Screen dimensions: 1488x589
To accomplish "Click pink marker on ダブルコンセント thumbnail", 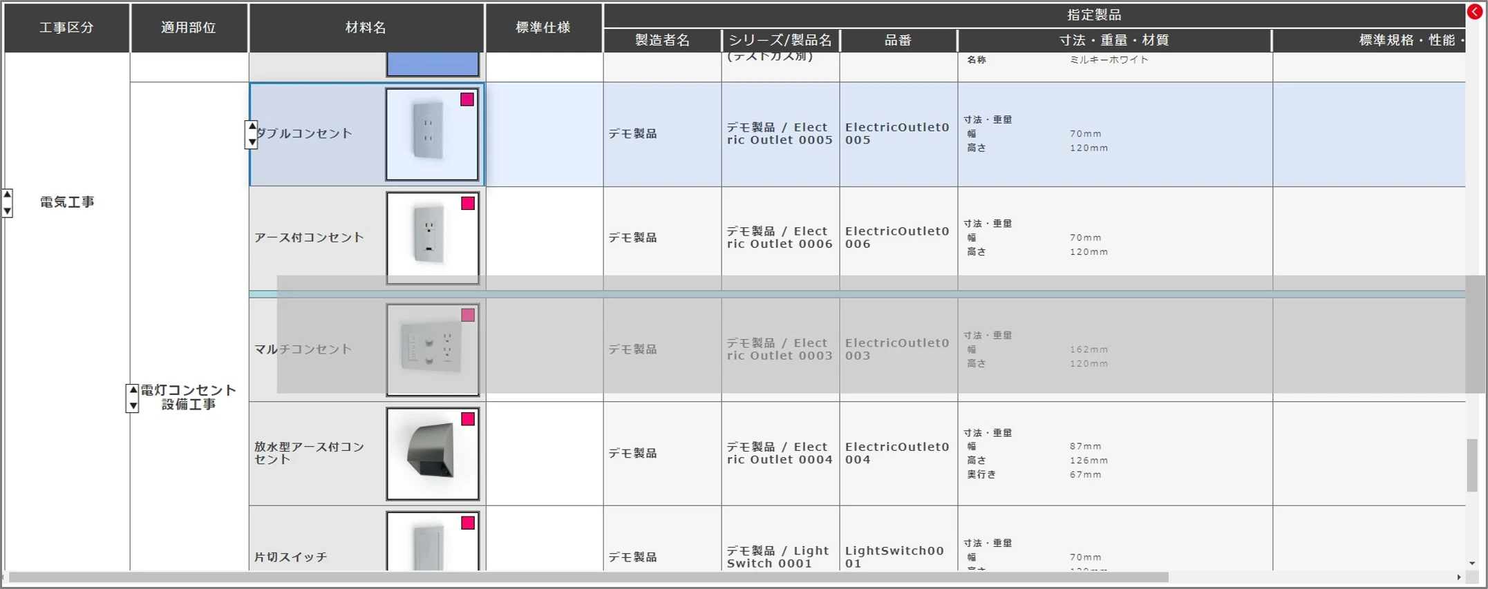I will click(x=467, y=99).
